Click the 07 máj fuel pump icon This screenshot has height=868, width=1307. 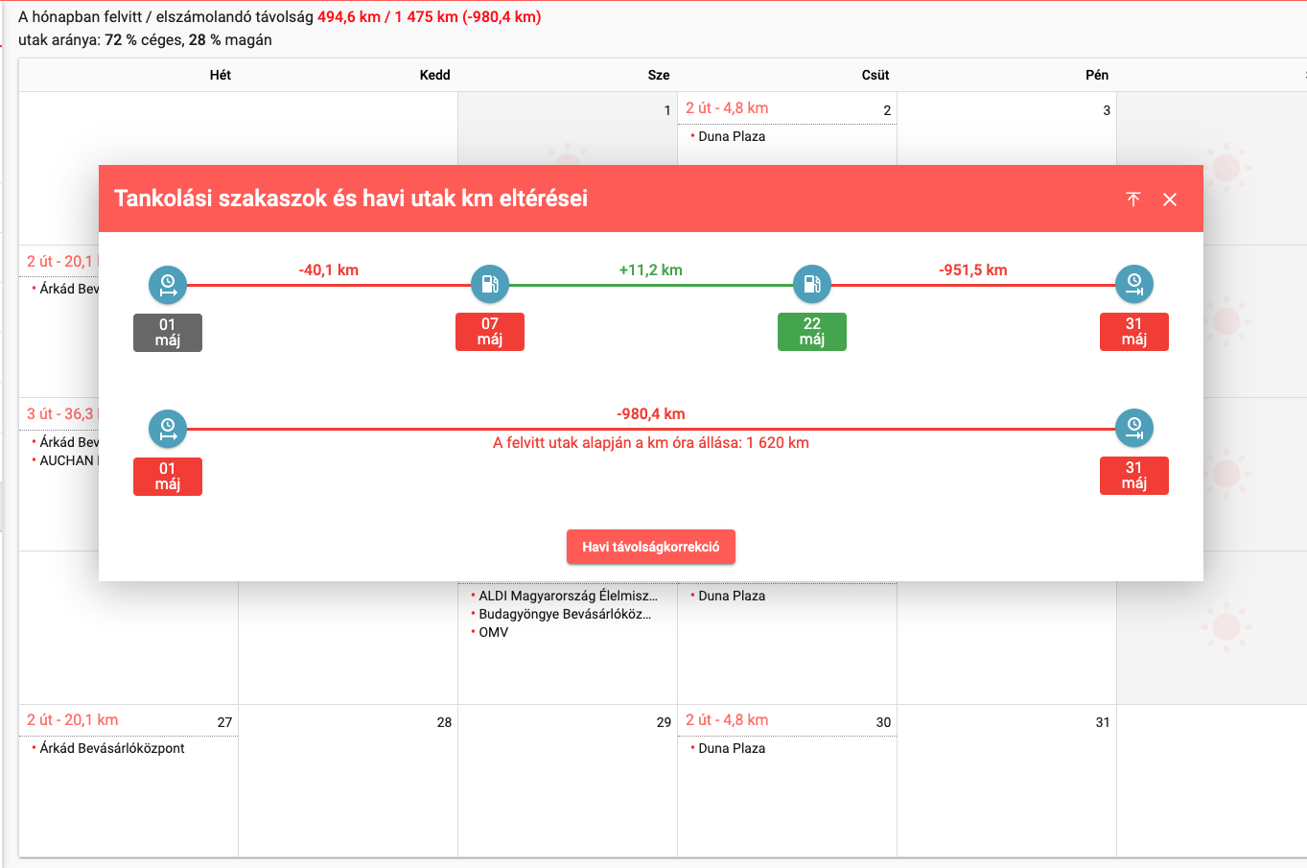[490, 284]
